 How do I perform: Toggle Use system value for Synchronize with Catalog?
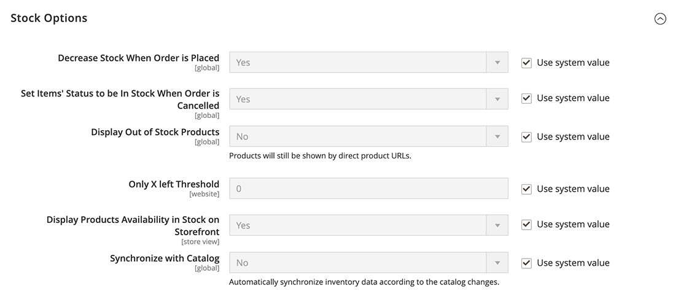point(526,263)
